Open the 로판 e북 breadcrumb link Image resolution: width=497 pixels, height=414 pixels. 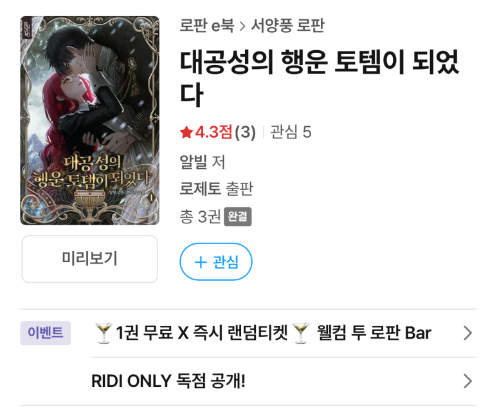point(206,25)
